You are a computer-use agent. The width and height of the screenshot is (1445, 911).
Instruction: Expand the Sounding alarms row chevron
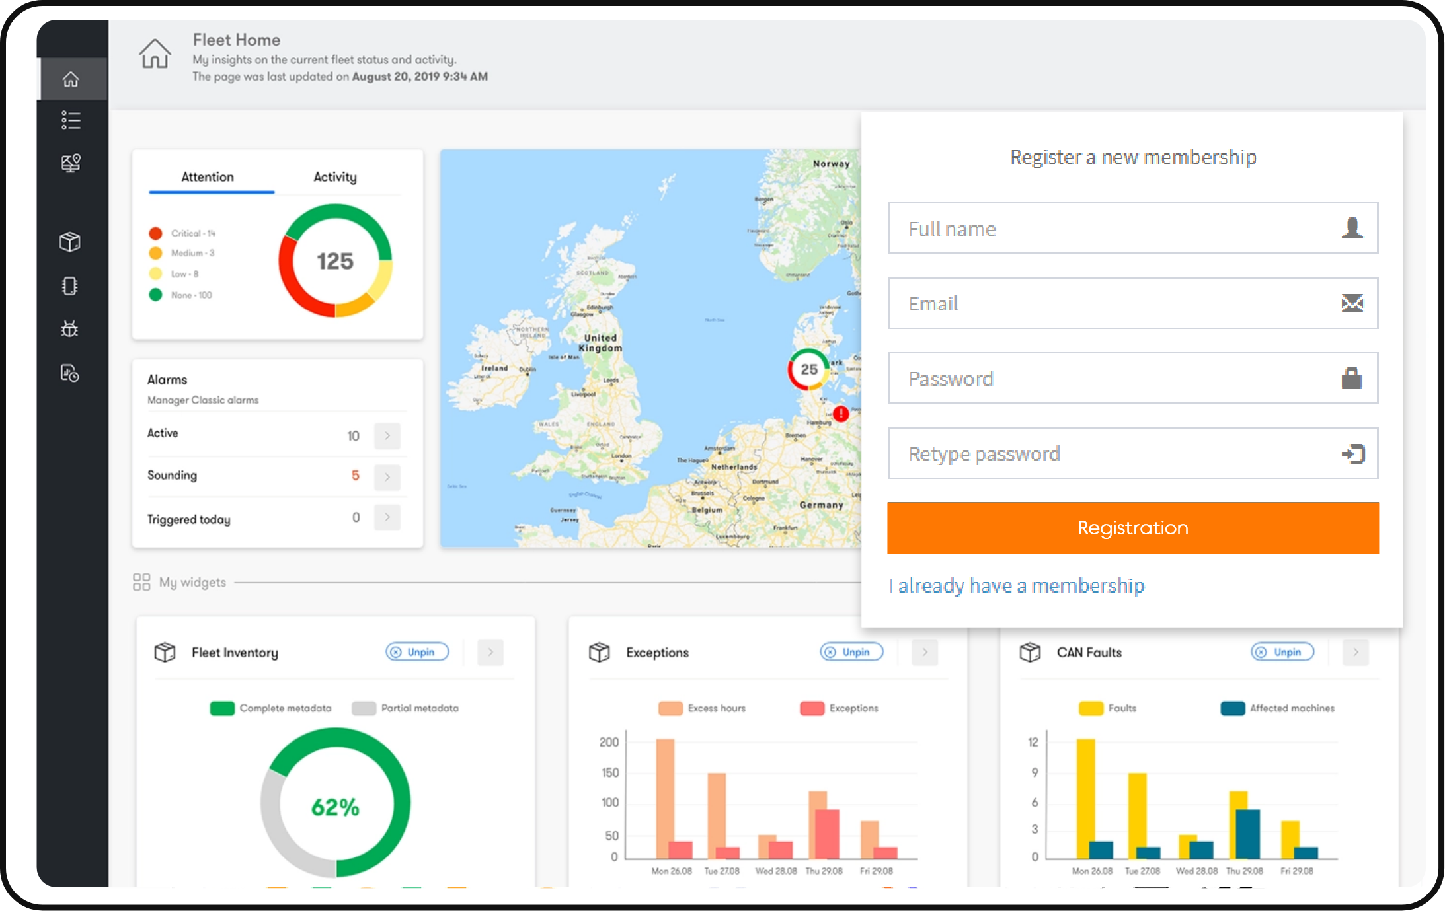pyautogui.click(x=387, y=477)
